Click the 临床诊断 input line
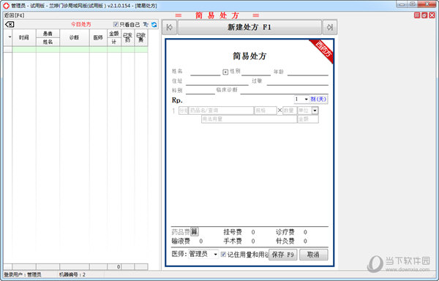The width and height of the screenshot is (439, 281). (x=284, y=91)
